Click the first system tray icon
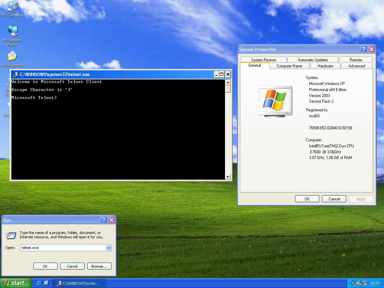The height and width of the screenshot is (288, 384). (353, 283)
